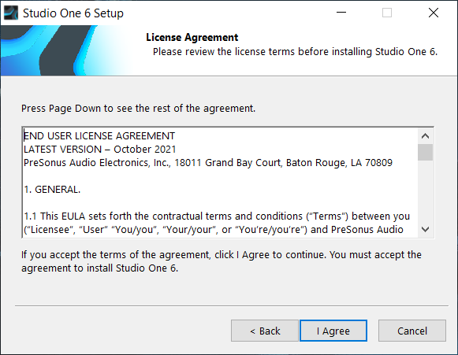458x355 pixels.
Task: Accept the license with I Agree
Action: click(333, 331)
